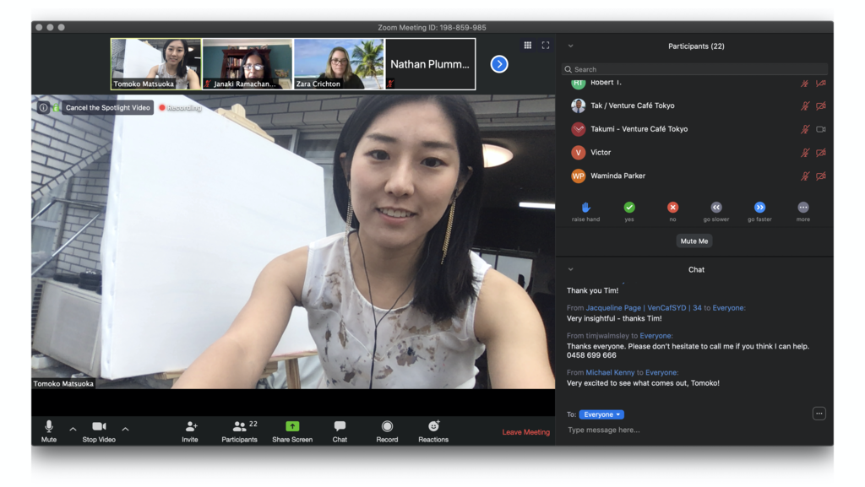Click the Record icon in toolbar
This screenshot has width=865, height=487.
click(387, 427)
